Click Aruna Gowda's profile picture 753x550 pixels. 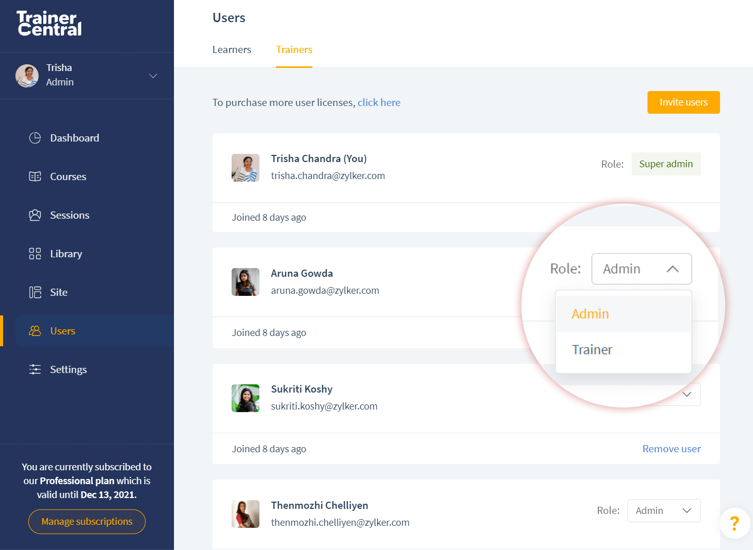pyautogui.click(x=246, y=282)
